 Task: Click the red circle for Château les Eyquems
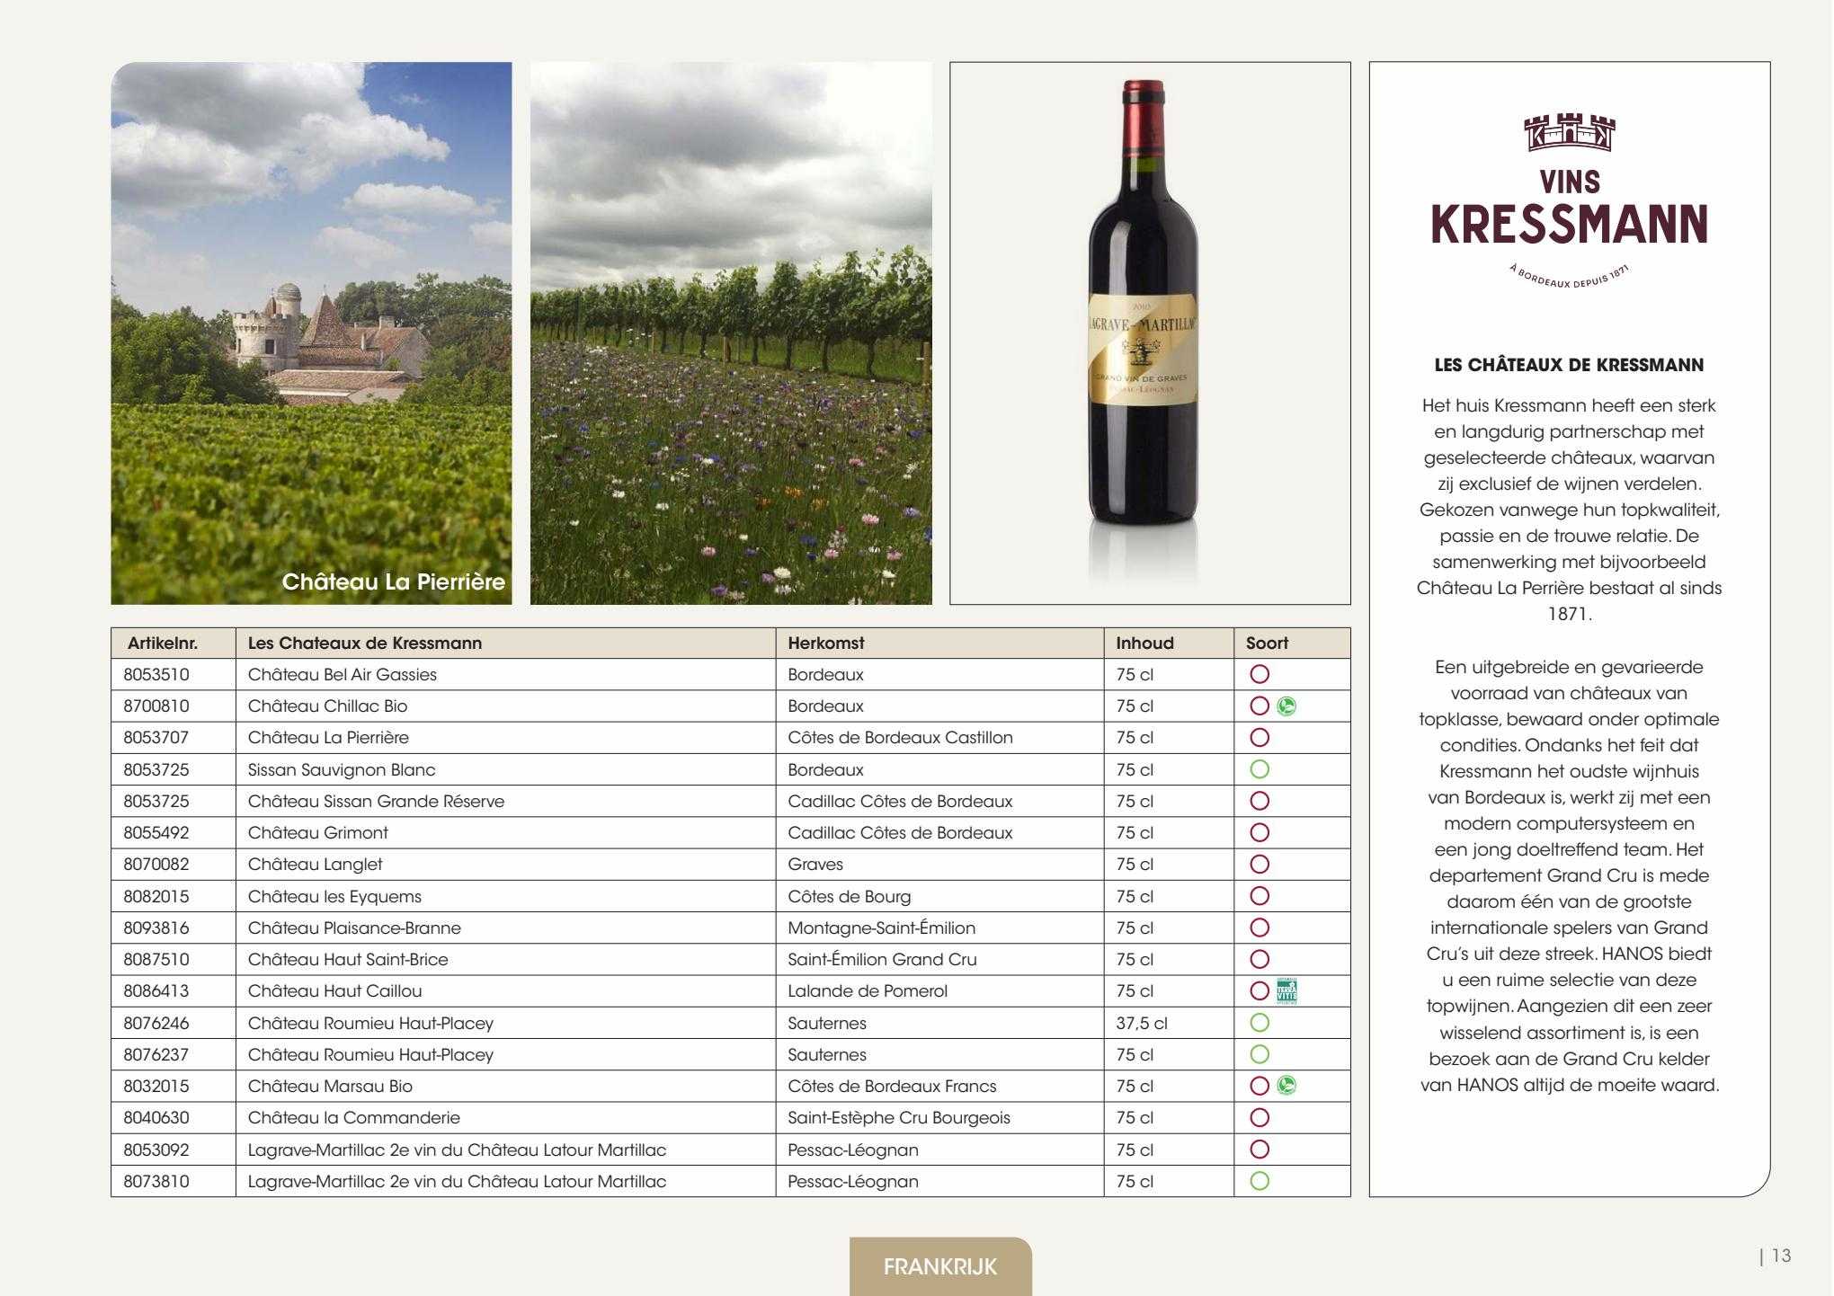click(x=1260, y=896)
